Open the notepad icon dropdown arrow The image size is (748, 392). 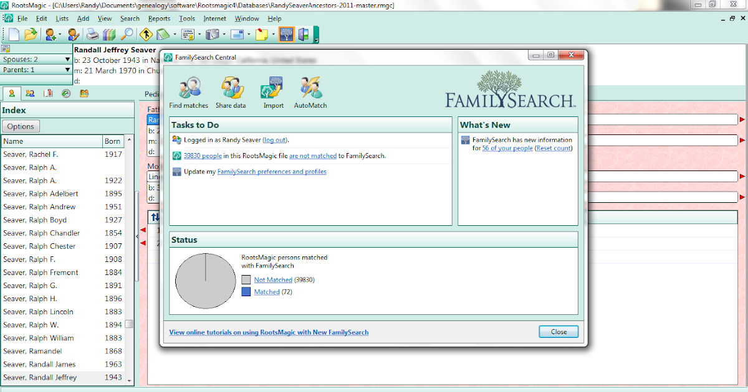tap(175, 34)
